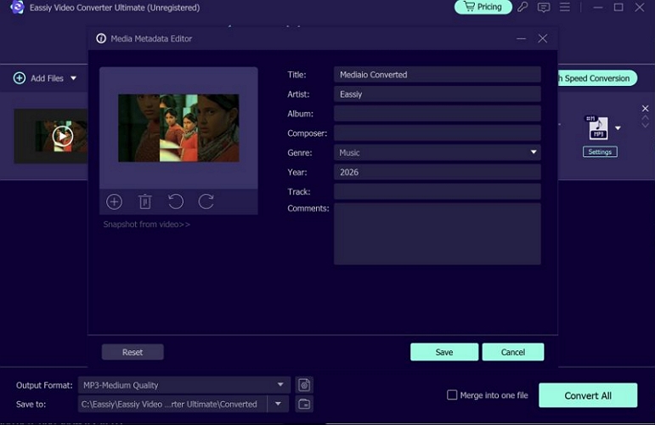Viewport: 655px width, 425px height.
Task: Move file item down arrow
Action: (645, 125)
